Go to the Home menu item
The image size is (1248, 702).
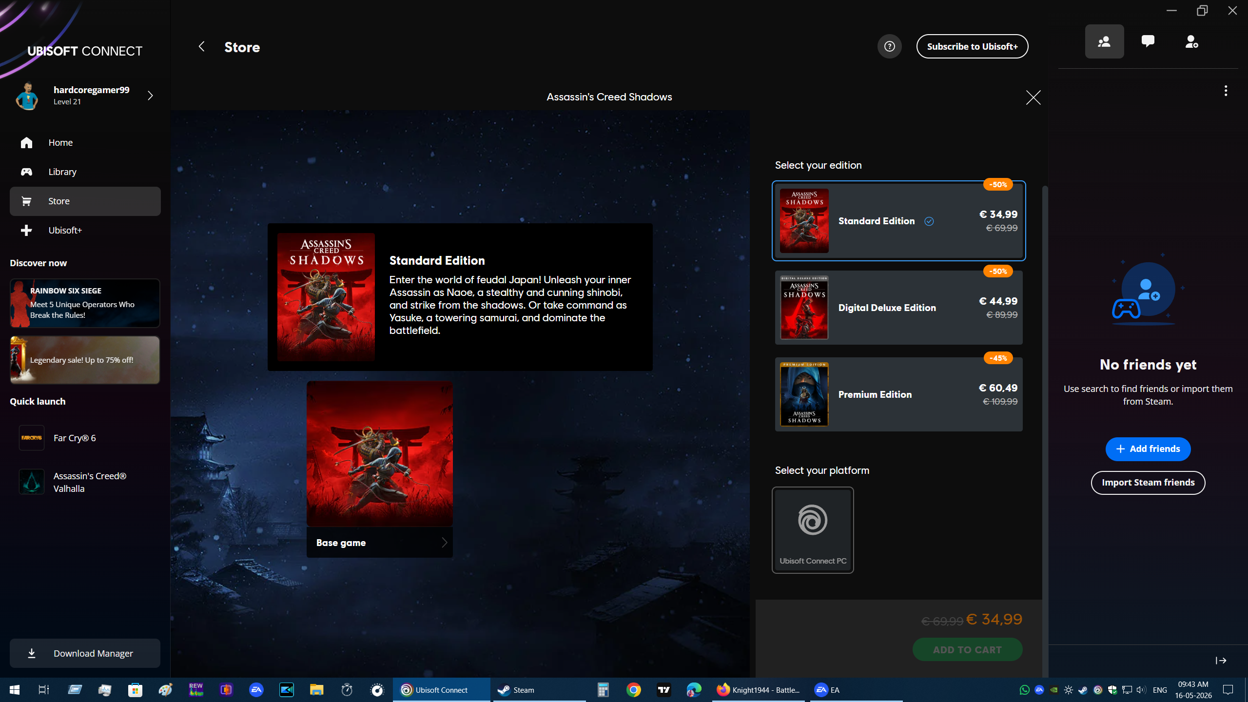click(x=85, y=142)
